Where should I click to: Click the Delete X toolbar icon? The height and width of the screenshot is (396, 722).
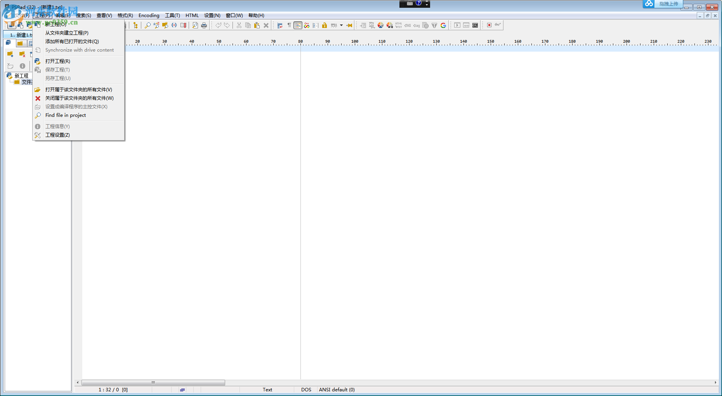click(266, 25)
